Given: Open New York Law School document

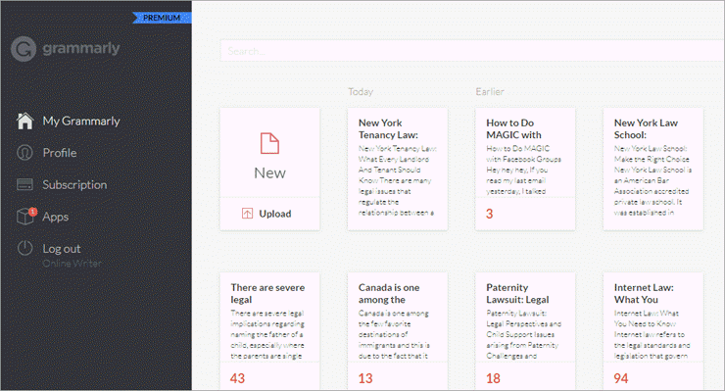Looking at the screenshot, I should (x=653, y=170).
